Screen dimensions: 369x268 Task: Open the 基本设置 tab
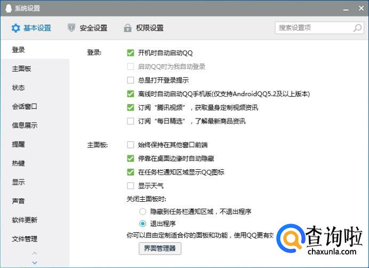pyautogui.click(x=31, y=28)
